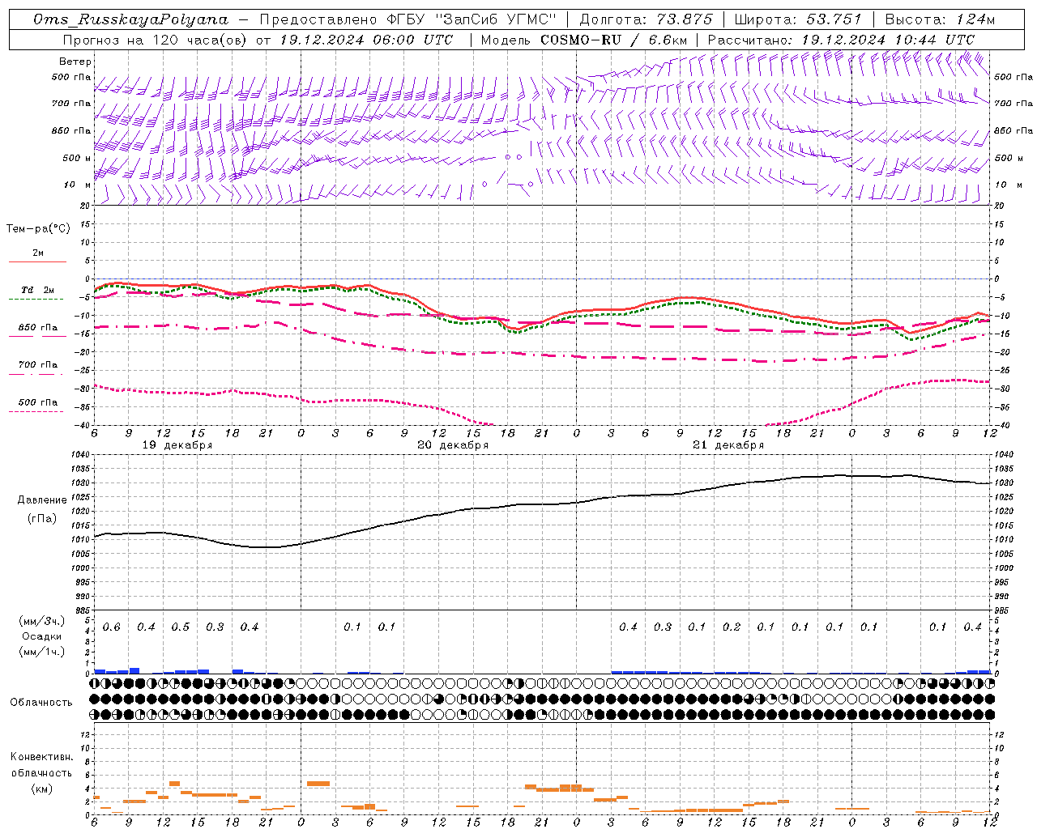The width and height of the screenshot is (1037, 829).
Task: Click the 'Конвективн.' convective cloud label
Action: (41, 757)
